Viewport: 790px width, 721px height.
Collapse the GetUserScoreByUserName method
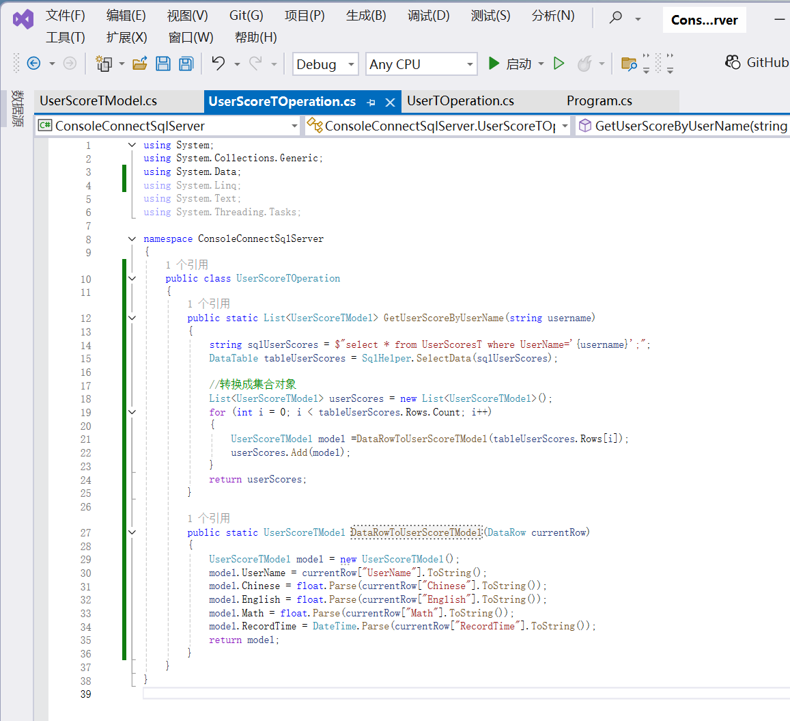point(132,317)
